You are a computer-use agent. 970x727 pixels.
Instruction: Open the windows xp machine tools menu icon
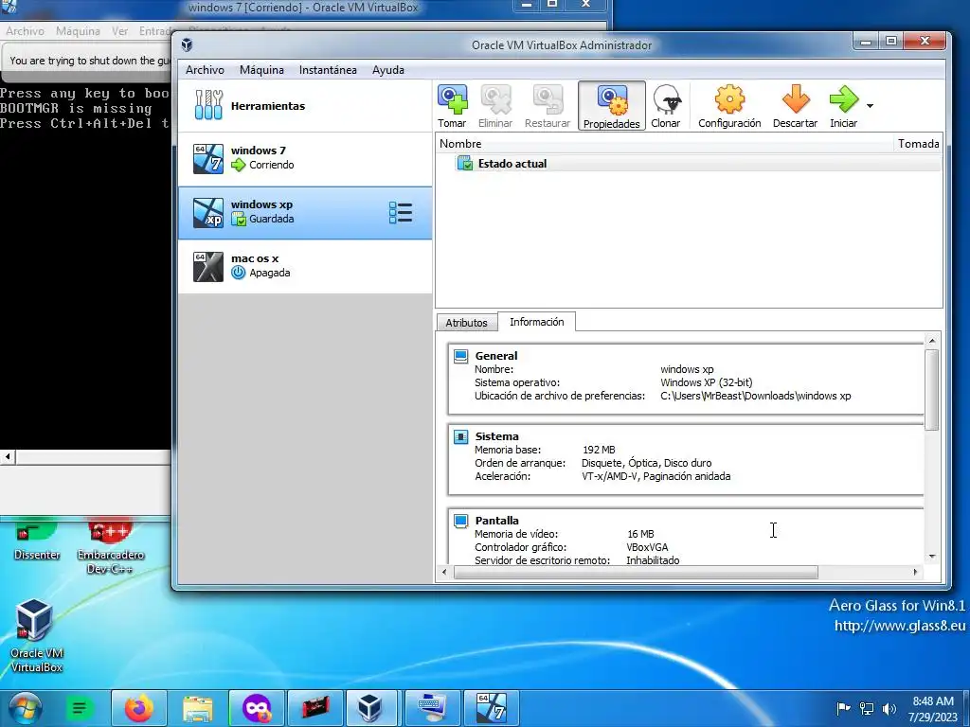pyautogui.click(x=401, y=213)
